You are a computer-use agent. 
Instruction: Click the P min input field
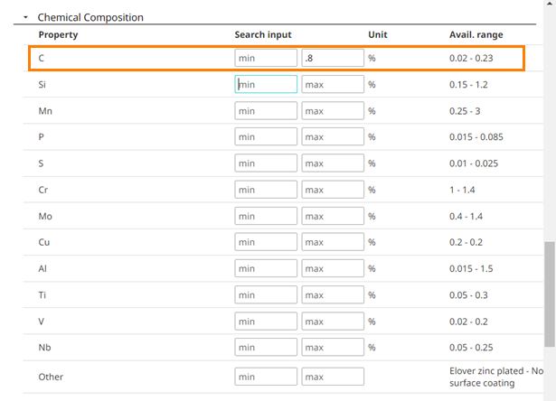265,137
